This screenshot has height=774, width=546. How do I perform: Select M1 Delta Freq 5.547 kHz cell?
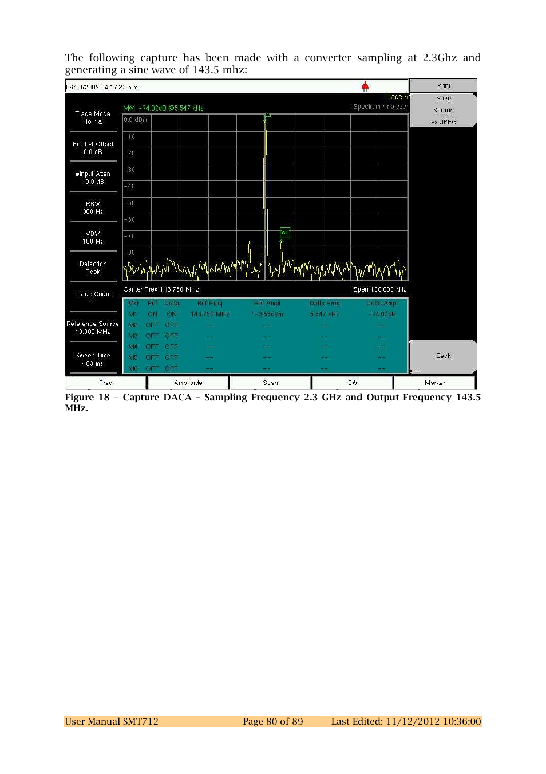(x=325, y=314)
